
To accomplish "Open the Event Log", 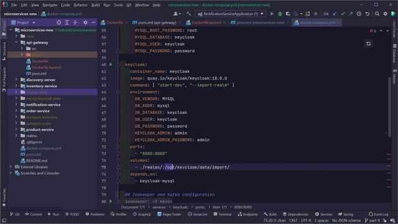I will 379,214.
